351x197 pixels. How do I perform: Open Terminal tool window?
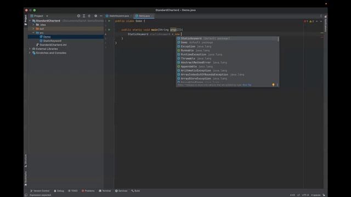105,191
